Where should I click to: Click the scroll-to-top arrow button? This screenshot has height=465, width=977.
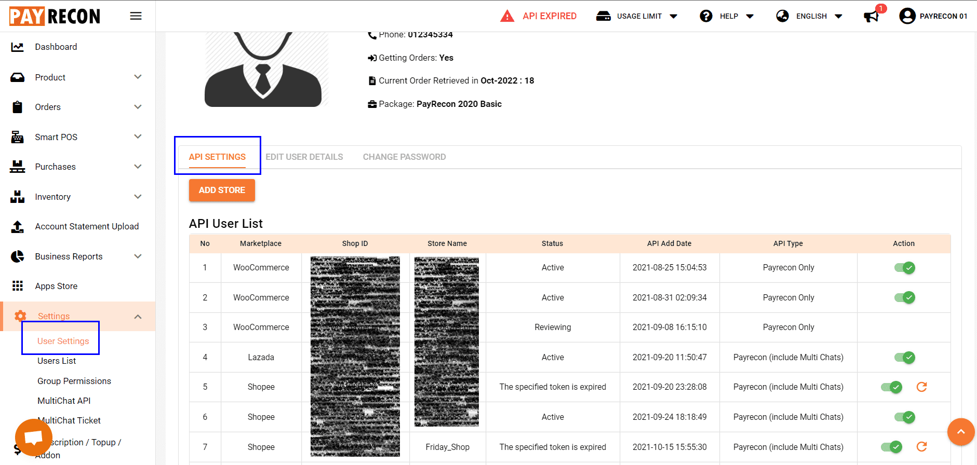961,432
